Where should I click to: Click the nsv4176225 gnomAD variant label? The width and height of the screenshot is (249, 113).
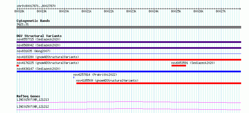coord(48,63)
